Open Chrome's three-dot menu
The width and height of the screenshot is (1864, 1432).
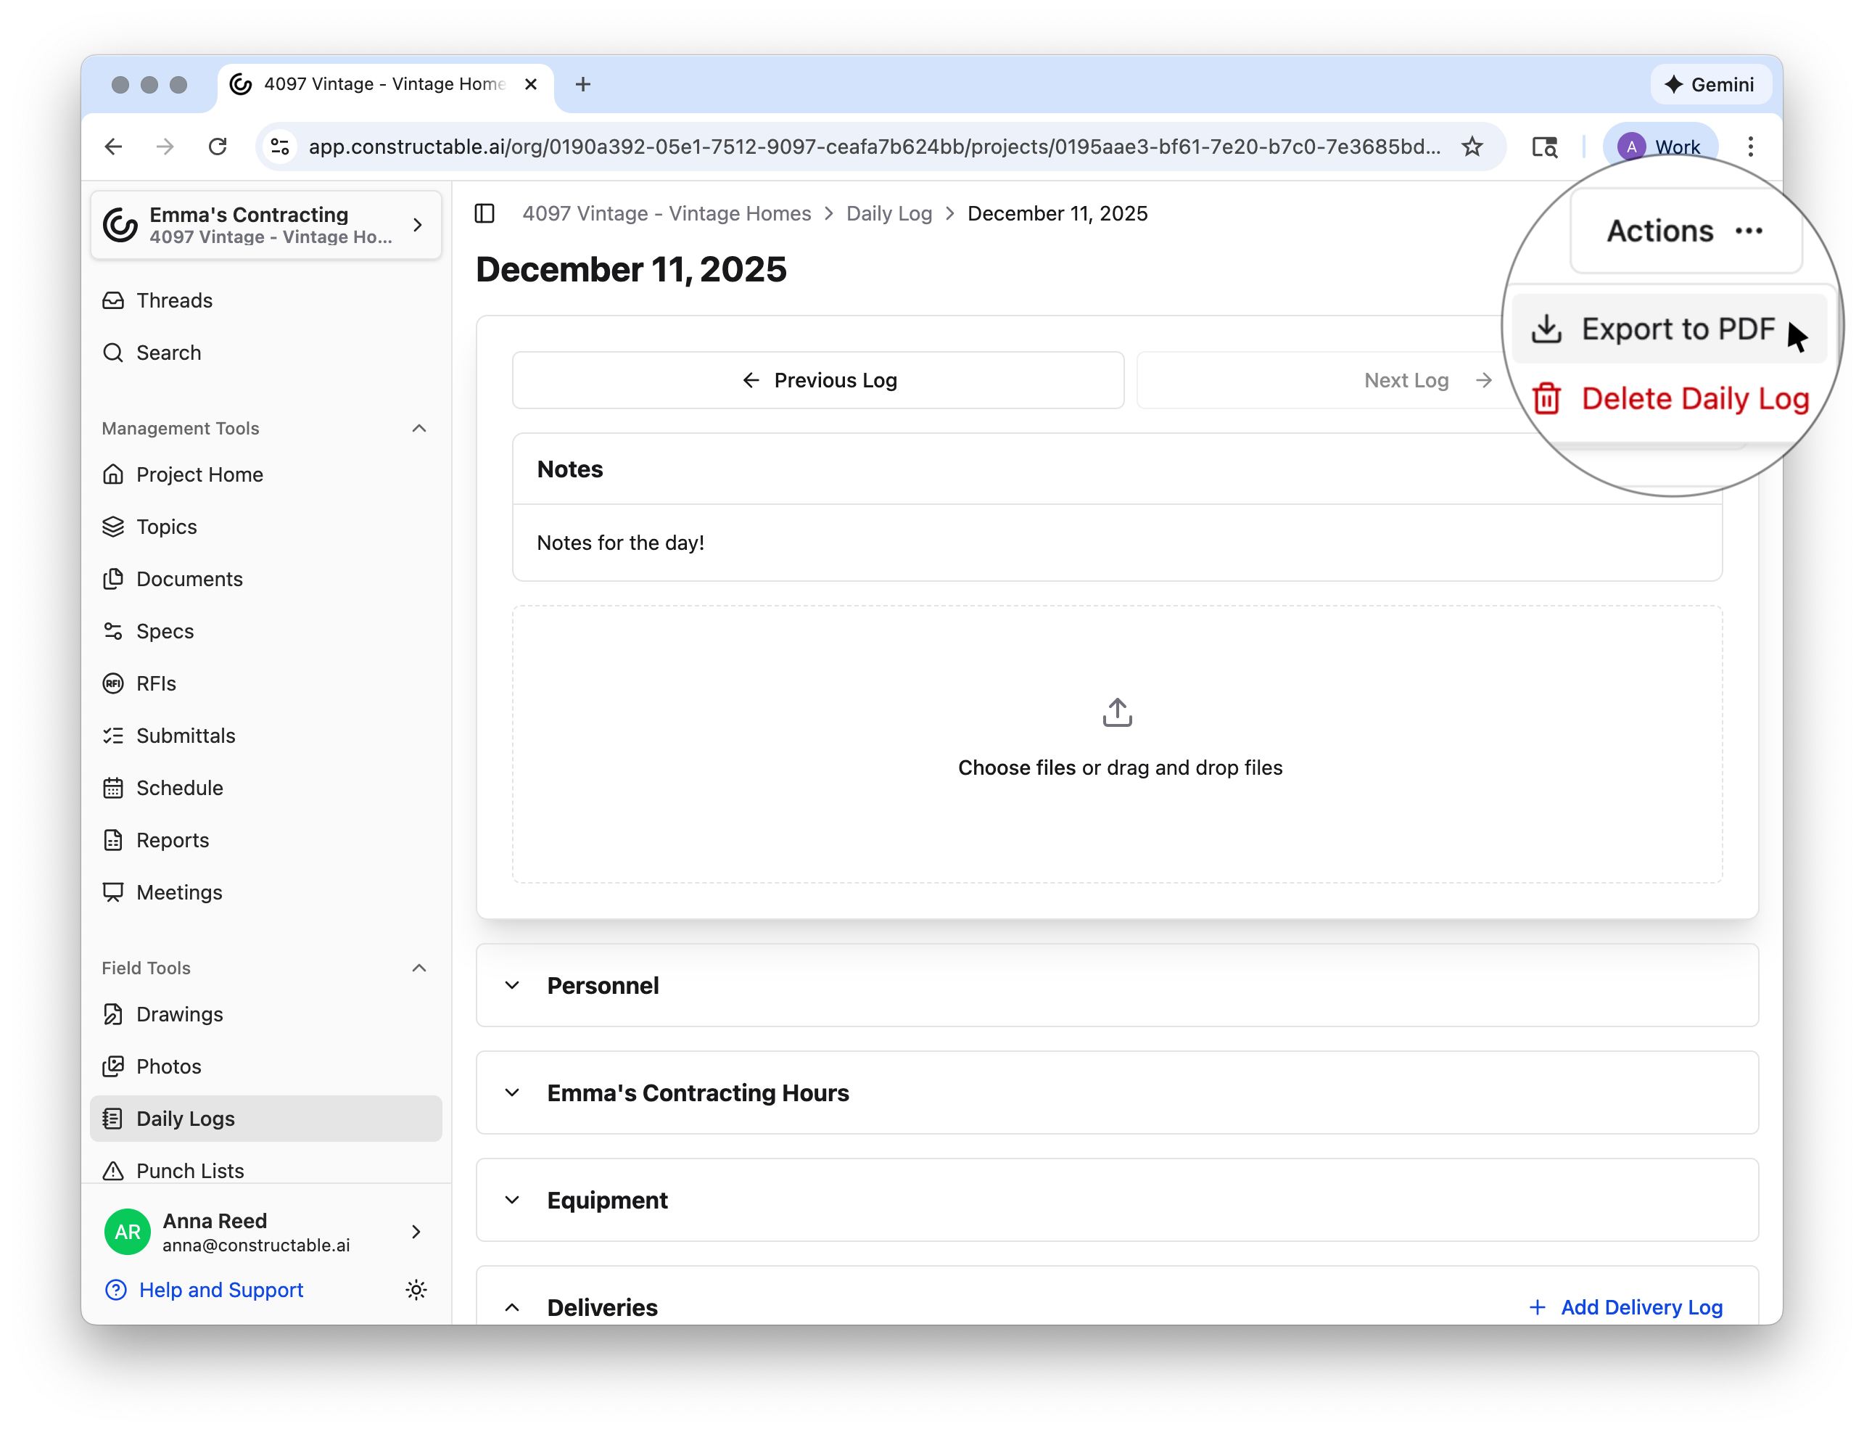pyautogui.click(x=1750, y=147)
